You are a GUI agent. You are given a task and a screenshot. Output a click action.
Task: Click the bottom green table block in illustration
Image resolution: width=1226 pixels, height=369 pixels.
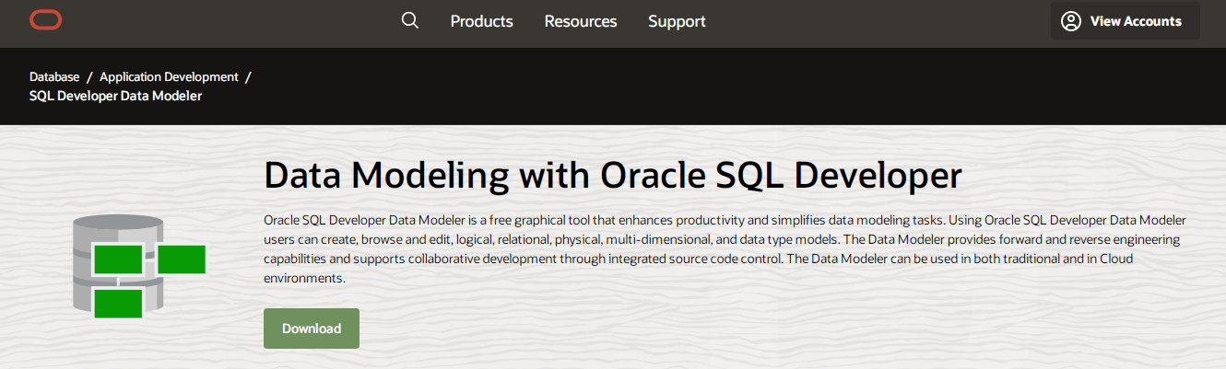point(117,303)
